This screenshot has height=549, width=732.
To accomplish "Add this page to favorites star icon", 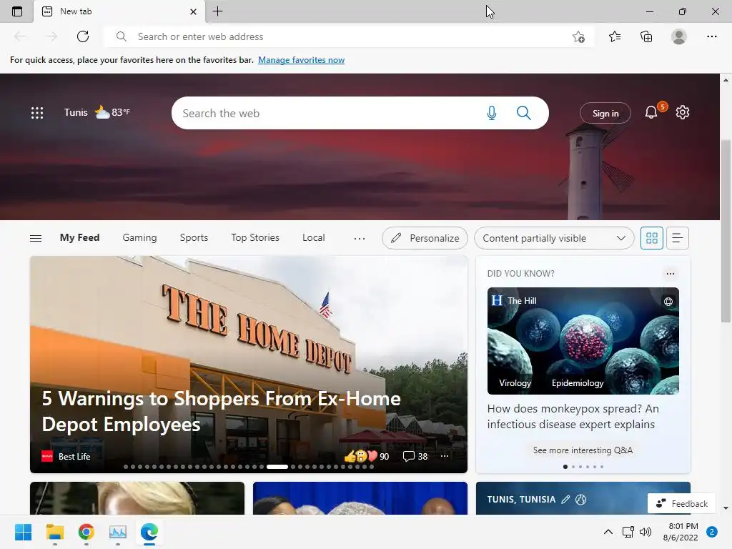I will point(578,36).
